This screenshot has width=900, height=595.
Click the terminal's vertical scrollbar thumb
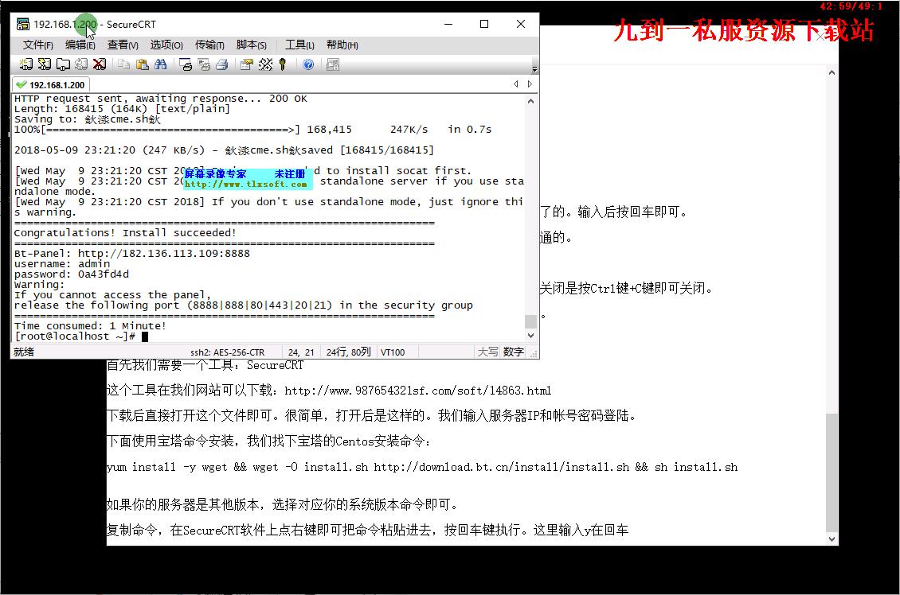[530, 321]
